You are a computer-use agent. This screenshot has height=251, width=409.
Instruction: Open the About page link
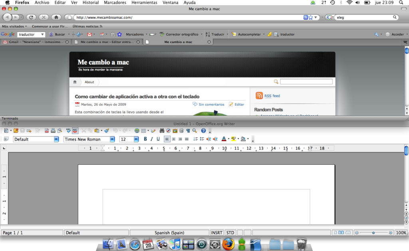coord(89,82)
